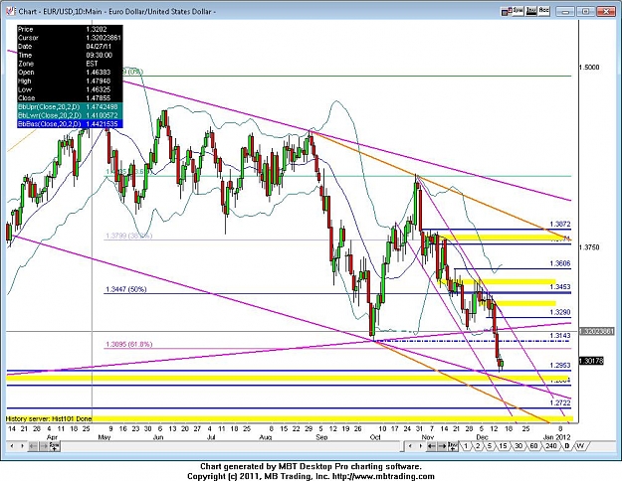622x481 pixels.
Task: Click the 1.3606 price level label
Action: pyautogui.click(x=559, y=263)
